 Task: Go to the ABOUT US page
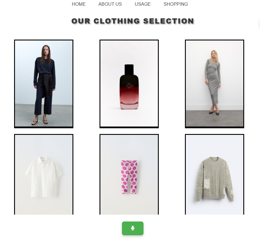[110, 4]
